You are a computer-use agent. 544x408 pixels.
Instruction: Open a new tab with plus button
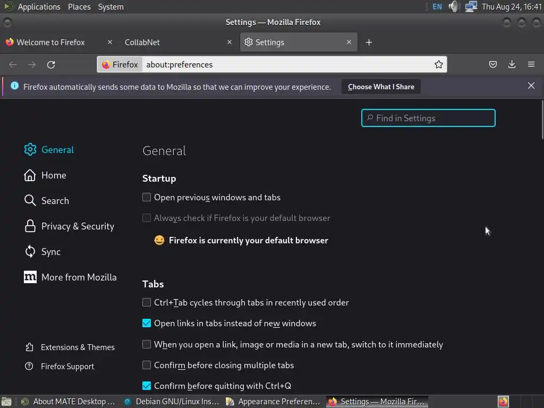coord(369,42)
